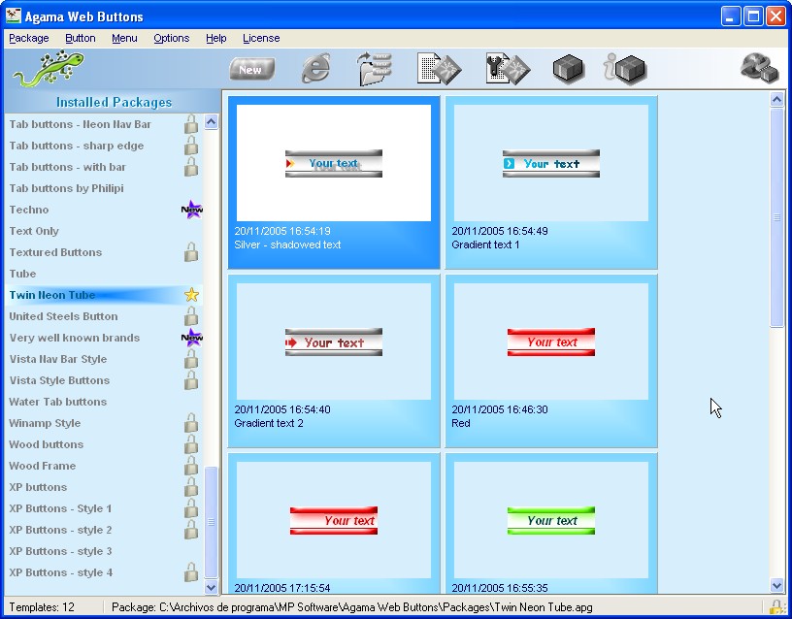
Task: Click the lock icon beside Tab buttons - sharp edge
Action: point(191,146)
